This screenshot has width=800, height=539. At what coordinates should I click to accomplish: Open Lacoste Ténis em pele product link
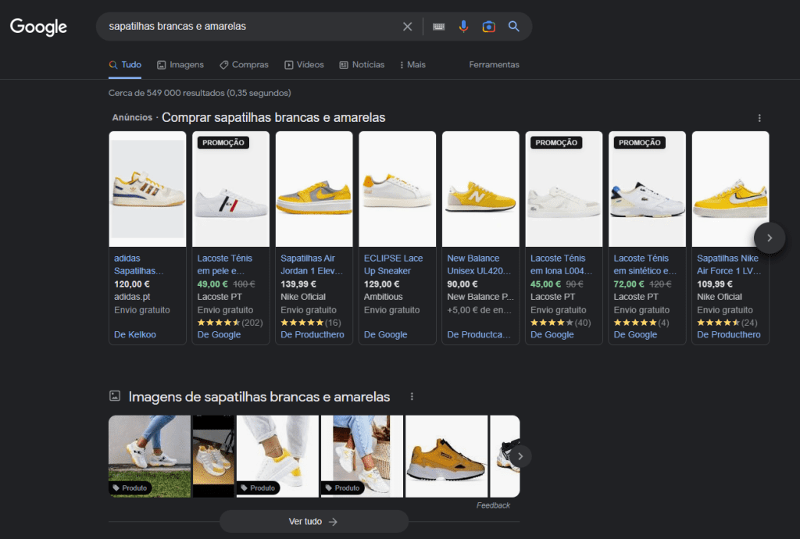coord(224,265)
